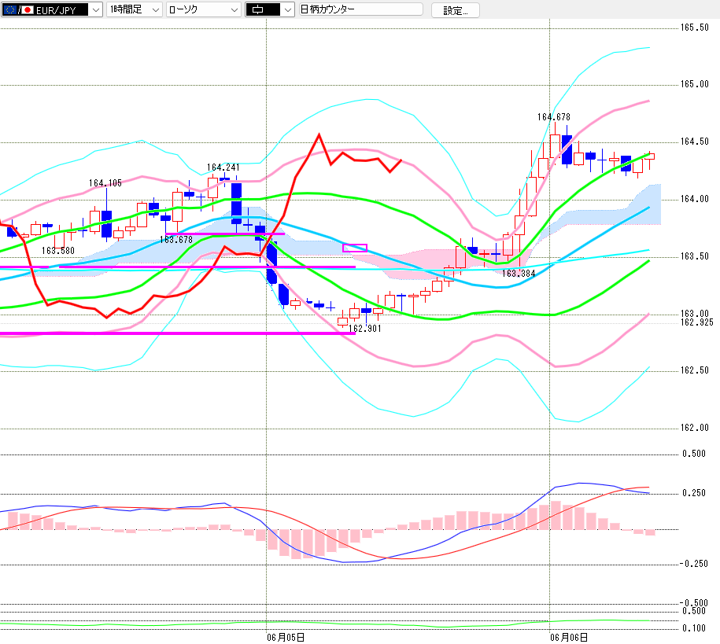Viewport: 720px width, 644px height.
Task: Select the 164.678 high price label
Action: click(554, 117)
